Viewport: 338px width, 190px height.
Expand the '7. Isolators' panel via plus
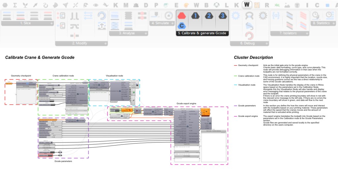tap(306, 33)
